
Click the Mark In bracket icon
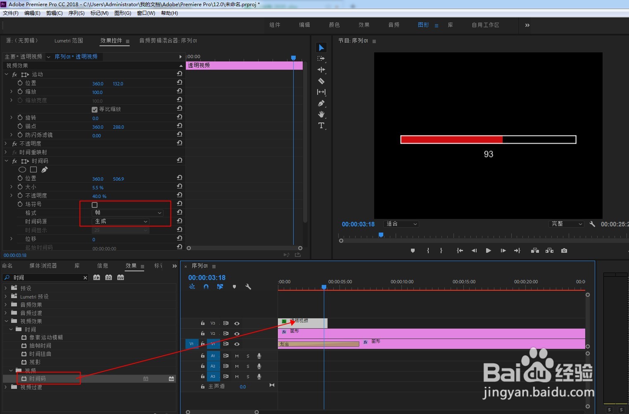tap(428, 251)
